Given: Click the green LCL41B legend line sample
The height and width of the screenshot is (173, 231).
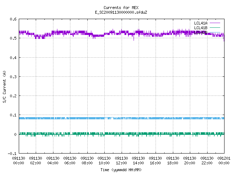Looking at the screenshot, I should [215, 27].
